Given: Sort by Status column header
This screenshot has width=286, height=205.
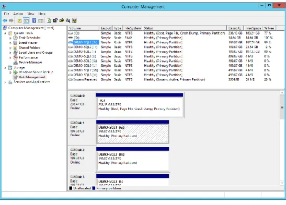Looking at the screenshot, I should click(x=184, y=28).
